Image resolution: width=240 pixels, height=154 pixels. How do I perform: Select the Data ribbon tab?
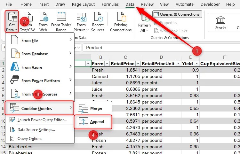(130, 4)
